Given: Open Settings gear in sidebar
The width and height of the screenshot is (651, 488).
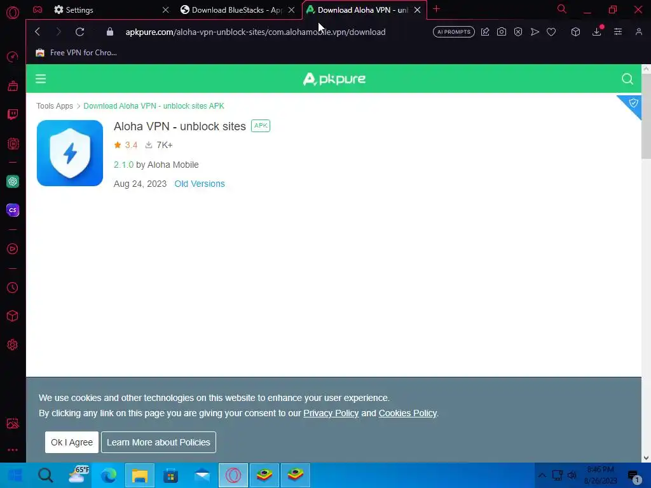Looking at the screenshot, I should 13,345.
